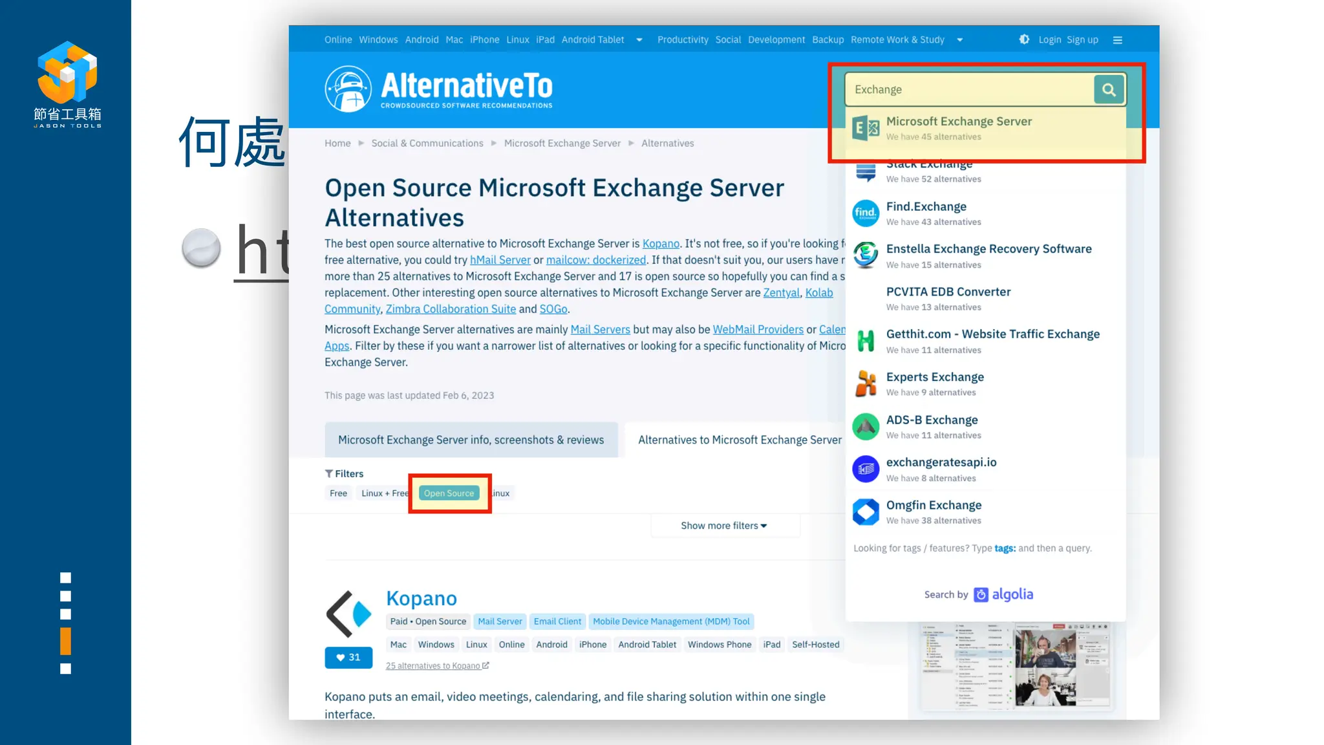
Task: Open the WebMail Providers link
Action: [x=758, y=330]
